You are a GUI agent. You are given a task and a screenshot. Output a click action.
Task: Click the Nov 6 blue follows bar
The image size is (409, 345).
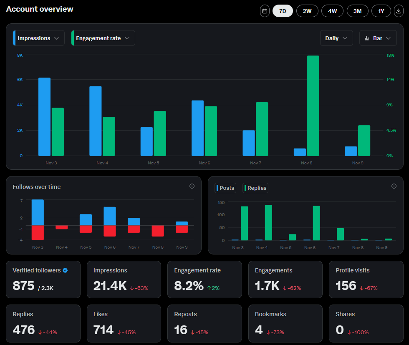click(x=110, y=216)
